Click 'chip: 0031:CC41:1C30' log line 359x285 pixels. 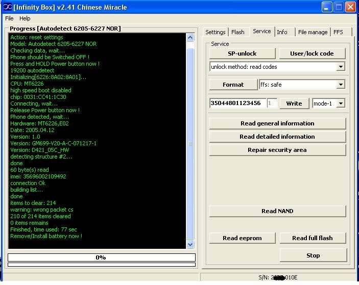(38, 97)
